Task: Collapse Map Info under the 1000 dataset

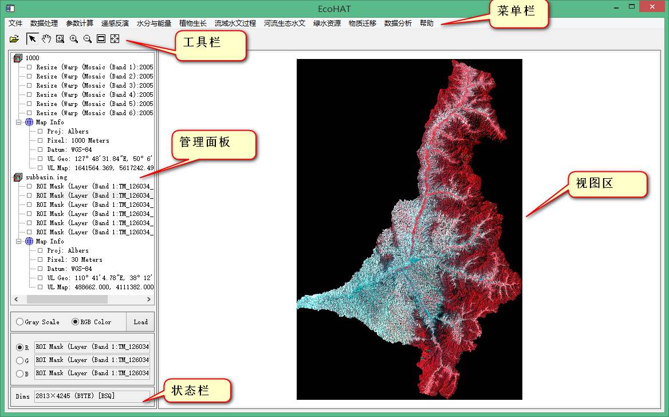Action: [x=19, y=122]
